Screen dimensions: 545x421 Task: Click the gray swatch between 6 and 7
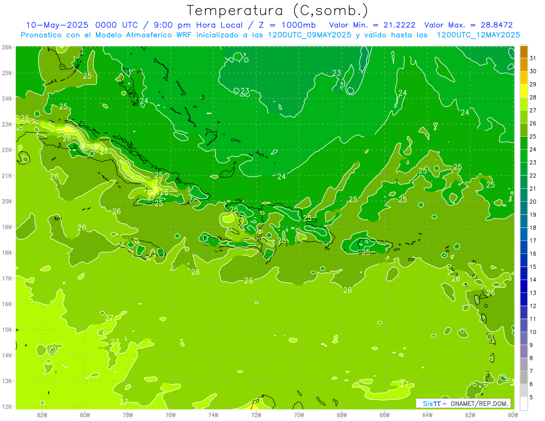tap(524, 377)
